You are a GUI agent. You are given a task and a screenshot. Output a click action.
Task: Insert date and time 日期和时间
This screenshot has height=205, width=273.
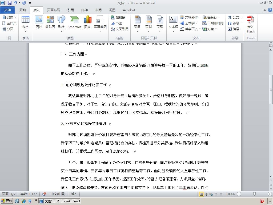click(213, 23)
